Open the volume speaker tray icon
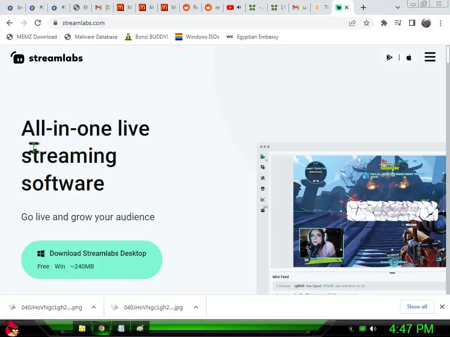The height and width of the screenshot is (337, 450). 373,329
